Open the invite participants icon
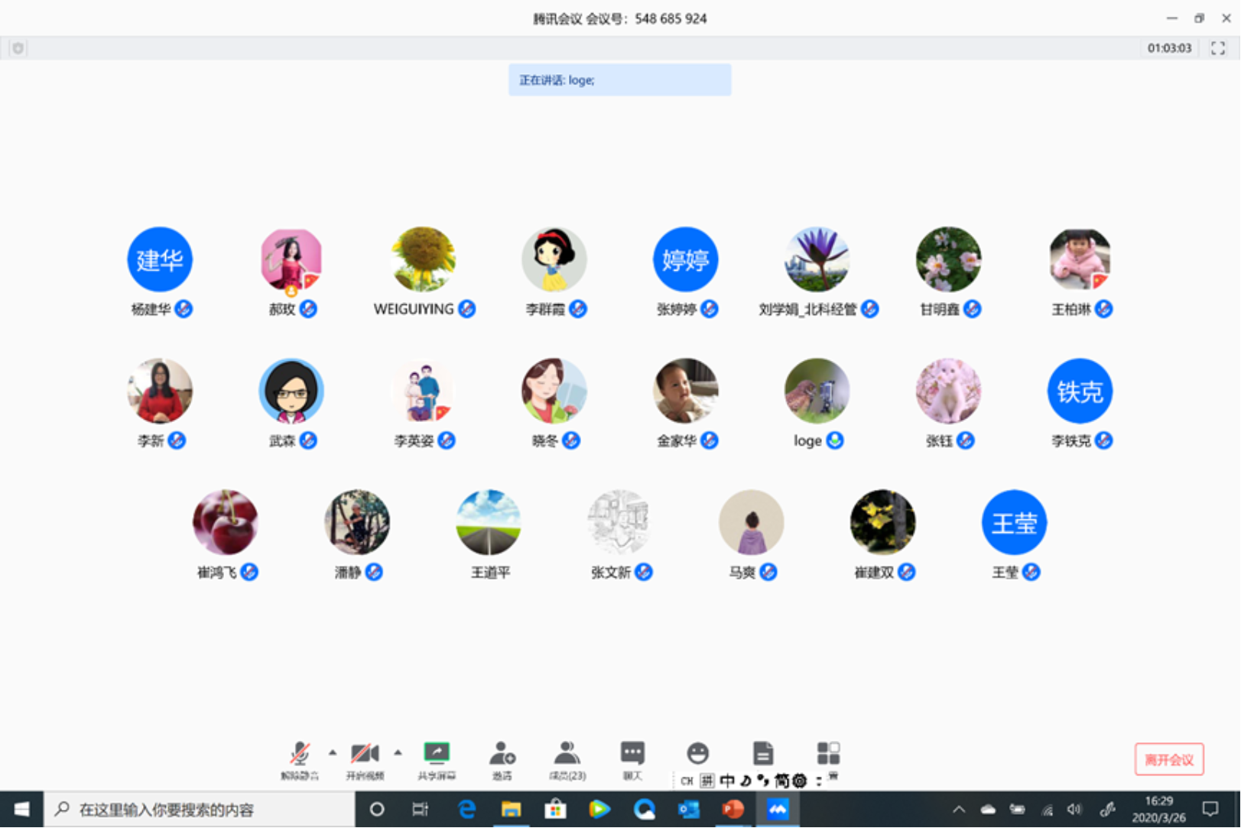 (x=502, y=755)
